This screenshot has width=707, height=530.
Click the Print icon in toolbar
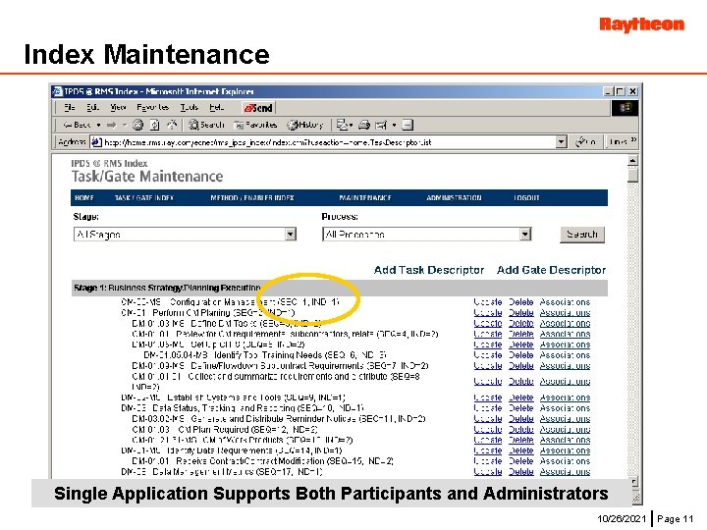click(x=364, y=125)
